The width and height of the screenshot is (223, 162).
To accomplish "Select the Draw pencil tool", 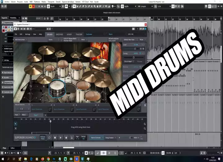I will (80, 6).
